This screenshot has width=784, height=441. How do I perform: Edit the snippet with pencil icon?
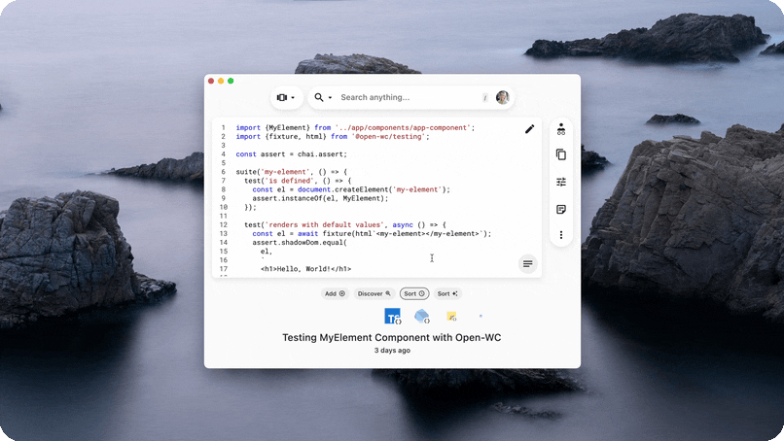[529, 129]
